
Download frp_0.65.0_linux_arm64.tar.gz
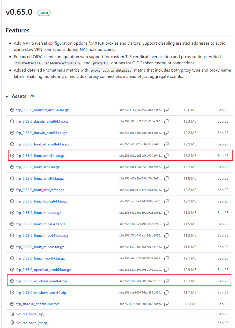(40, 178)
